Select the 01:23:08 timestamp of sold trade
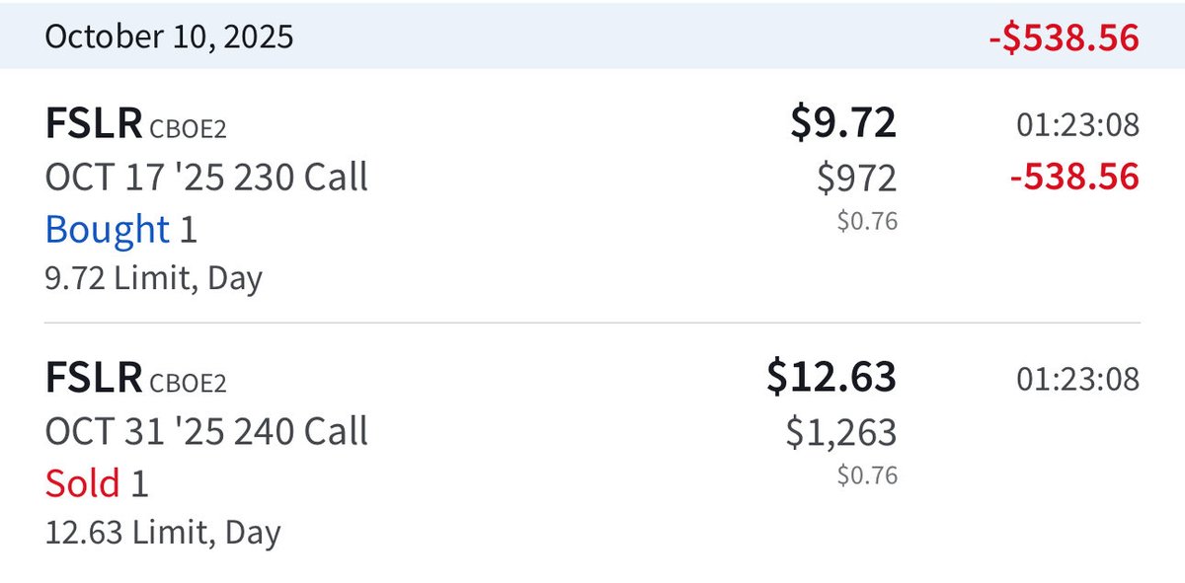Image resolution: width=1185 pixels, height=583 pixels. tap(1078, 380)
